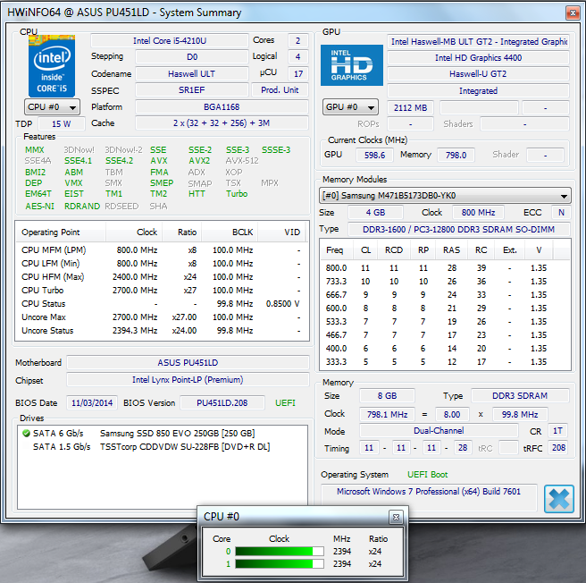Click the 798.1 MHz memory clock field
This screenshot has width=586, height=583.
(x=387, y=415)
